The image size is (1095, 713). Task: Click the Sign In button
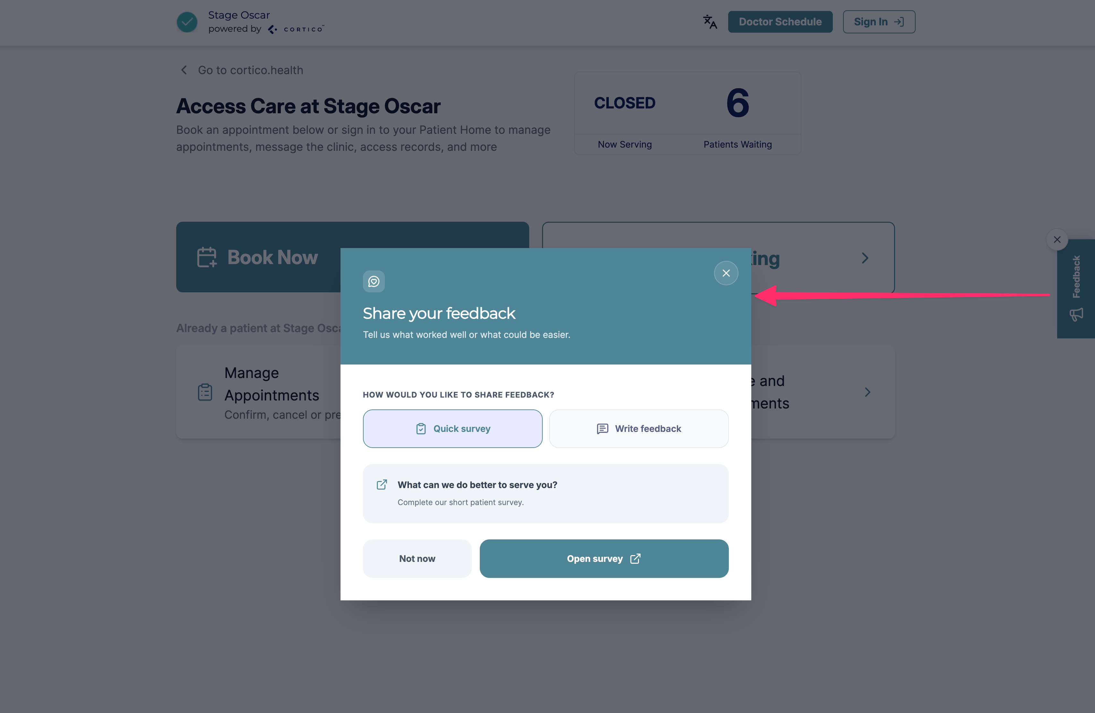(879, 21)
